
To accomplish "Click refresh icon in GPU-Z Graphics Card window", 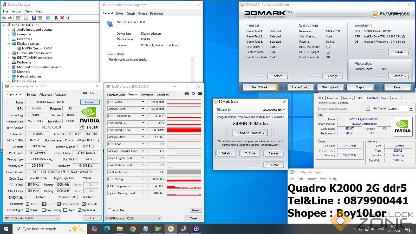I will (x=92, y=93).
